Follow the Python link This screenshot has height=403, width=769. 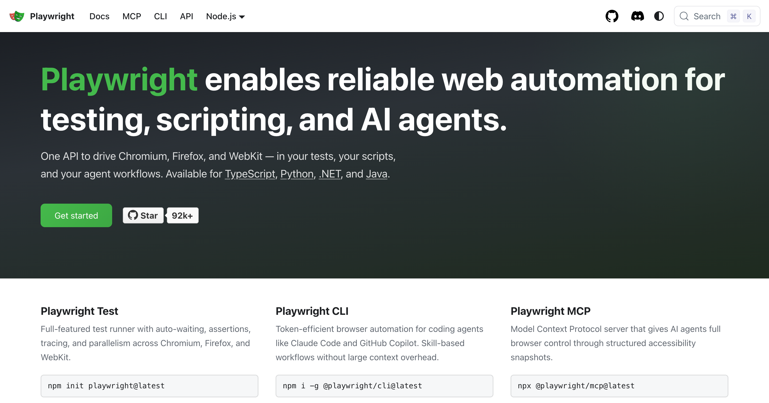pyautogui.click(x=297, y=174)
